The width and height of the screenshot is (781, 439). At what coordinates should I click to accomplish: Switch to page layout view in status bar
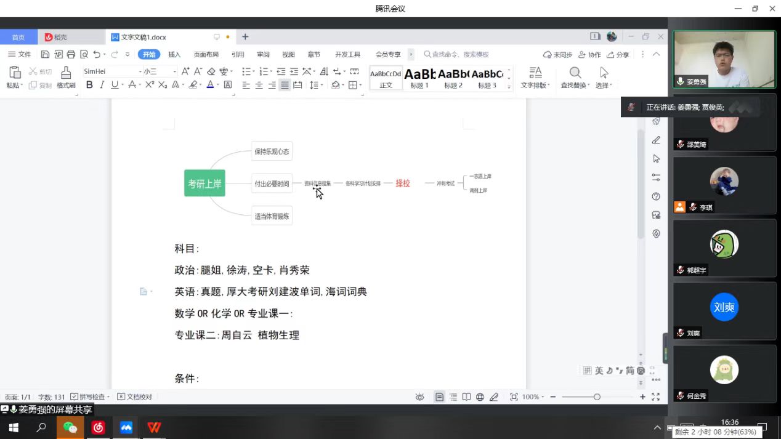pyautogui.click(x=439, y=397)
